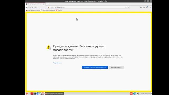Reload the current page
Image resolution: width=169 pixels, height=95 pixels.
pyautogui.click(x=33, y=7)
